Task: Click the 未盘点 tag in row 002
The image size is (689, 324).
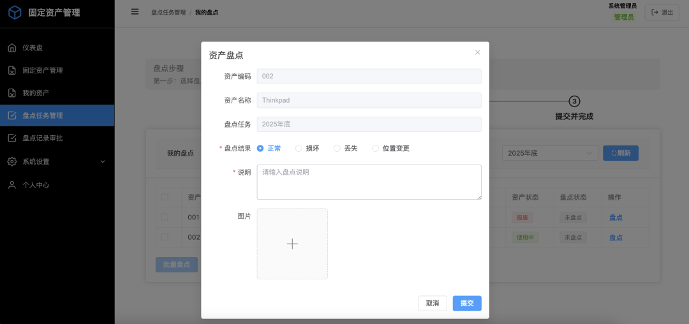Action: 573,237
